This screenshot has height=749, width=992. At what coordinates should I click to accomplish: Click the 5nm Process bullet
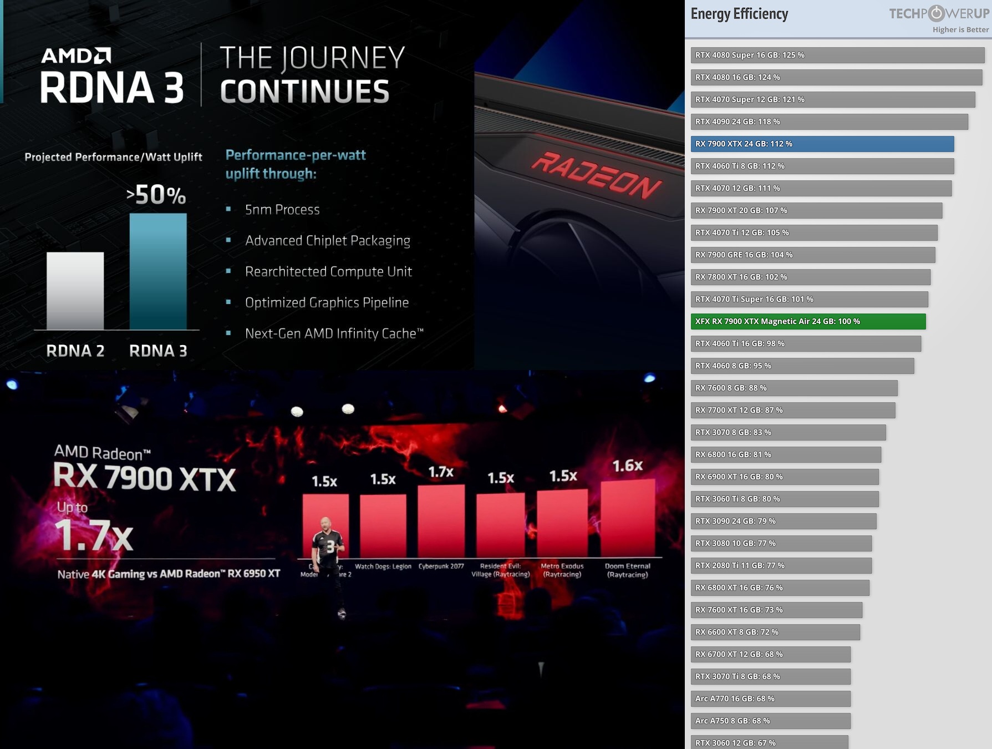point(282,210)
